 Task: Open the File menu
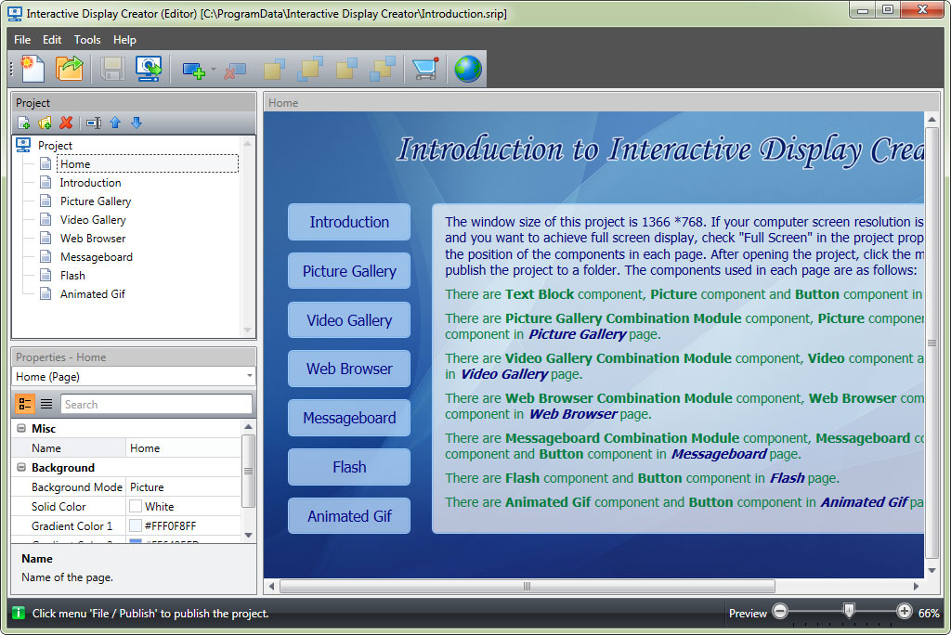[22, 40]
